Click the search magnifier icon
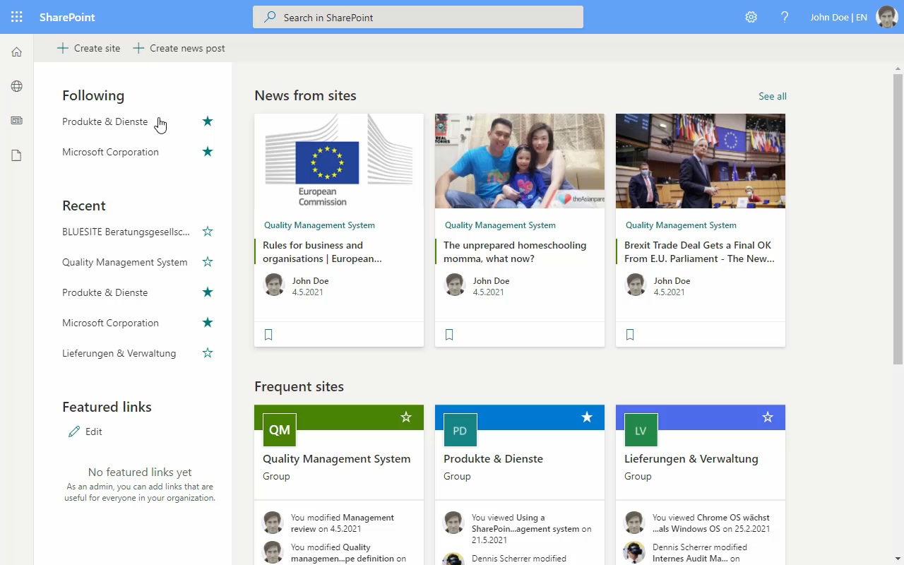 [270, 17]
